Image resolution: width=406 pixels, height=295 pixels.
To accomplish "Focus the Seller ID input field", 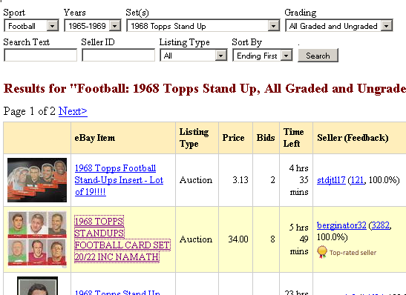I will [x=118, y=56].
